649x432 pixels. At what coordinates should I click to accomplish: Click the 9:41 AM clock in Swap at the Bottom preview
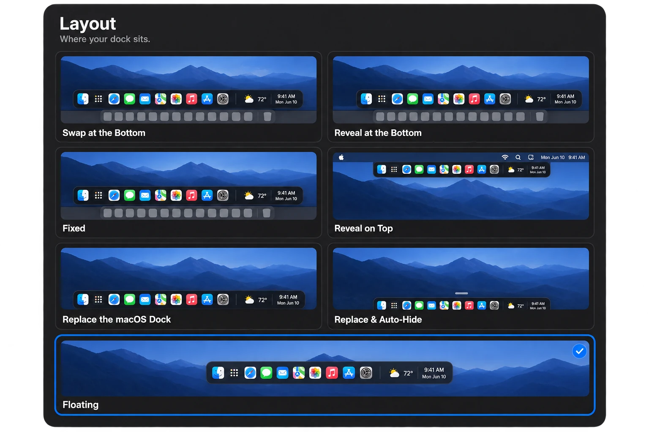click(x=286, y=96)
